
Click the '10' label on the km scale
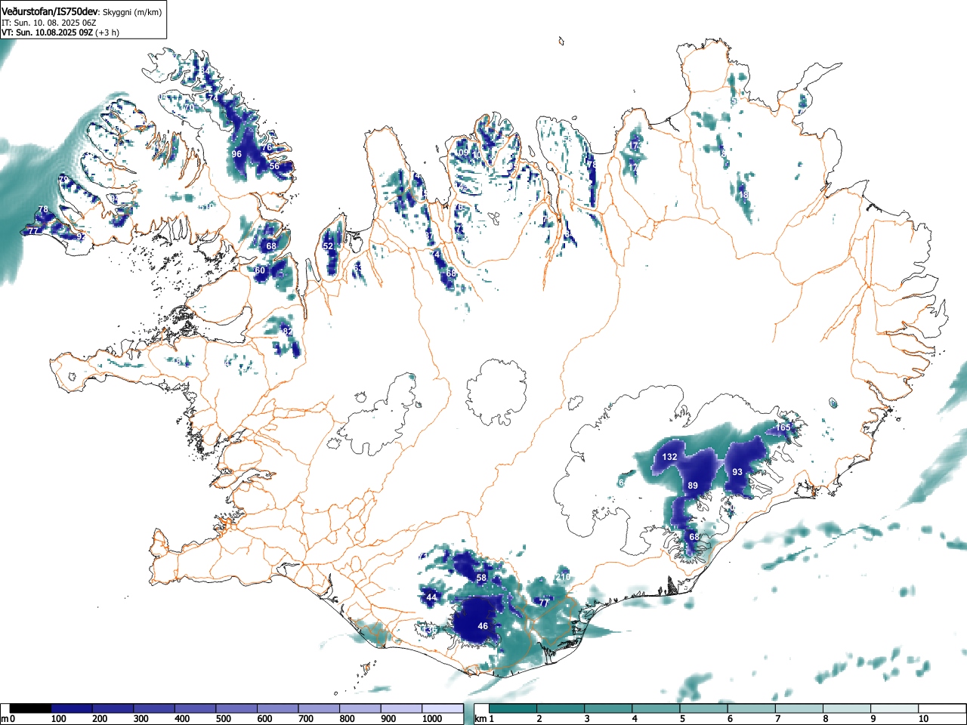pyautogui.click(x=923, y=719)
